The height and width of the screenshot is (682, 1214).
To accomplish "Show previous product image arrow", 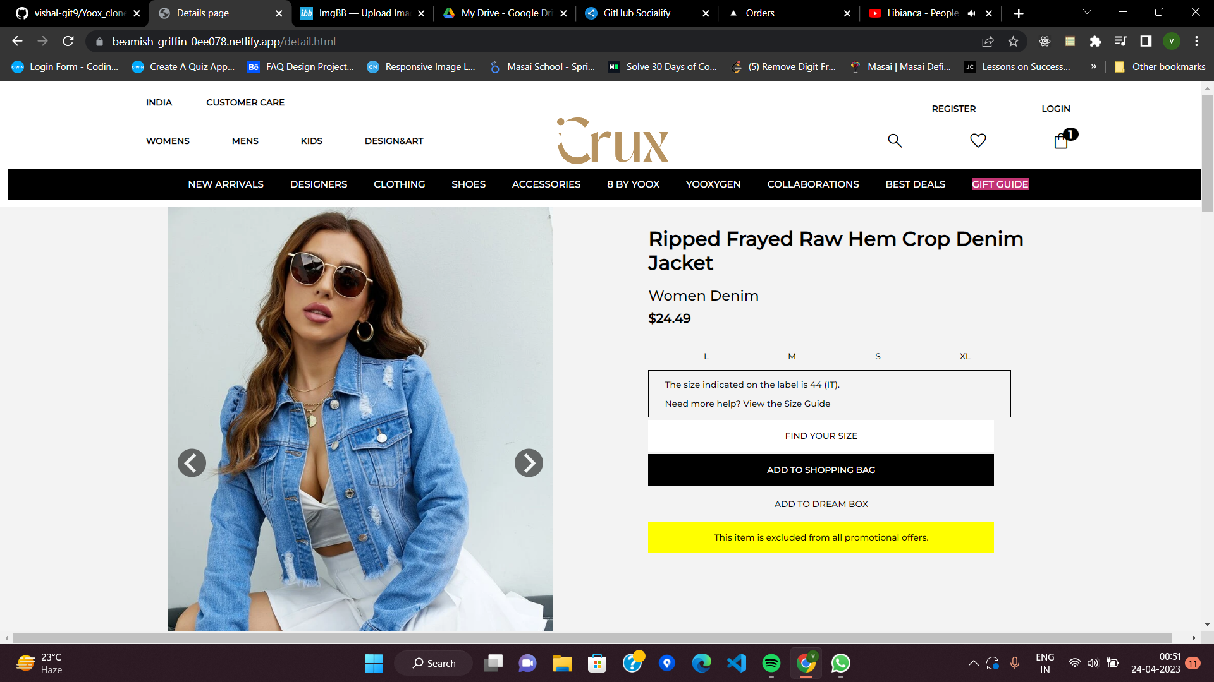I will click(192, 463).
